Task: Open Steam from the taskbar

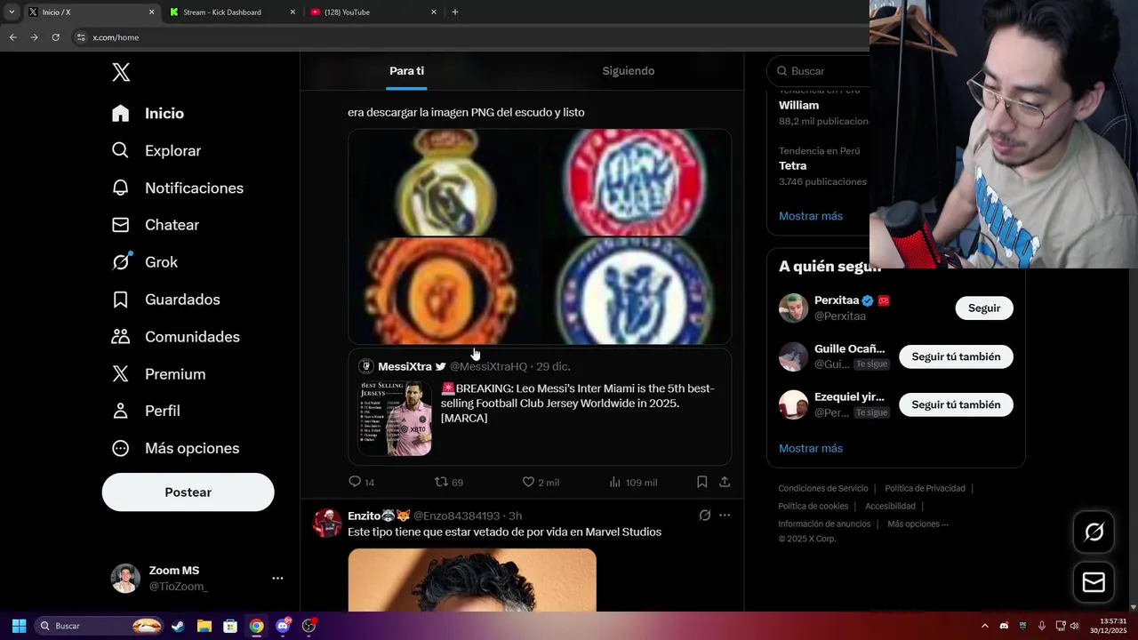Action: (178, 626)
